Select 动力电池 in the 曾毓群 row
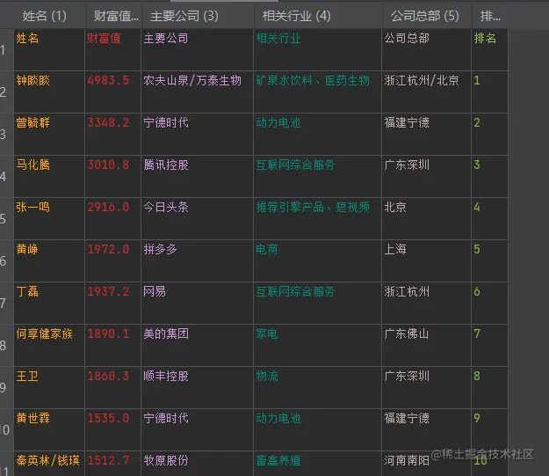Image resolution: width=549 pixels, height=476 pixels. click(318, 134)
